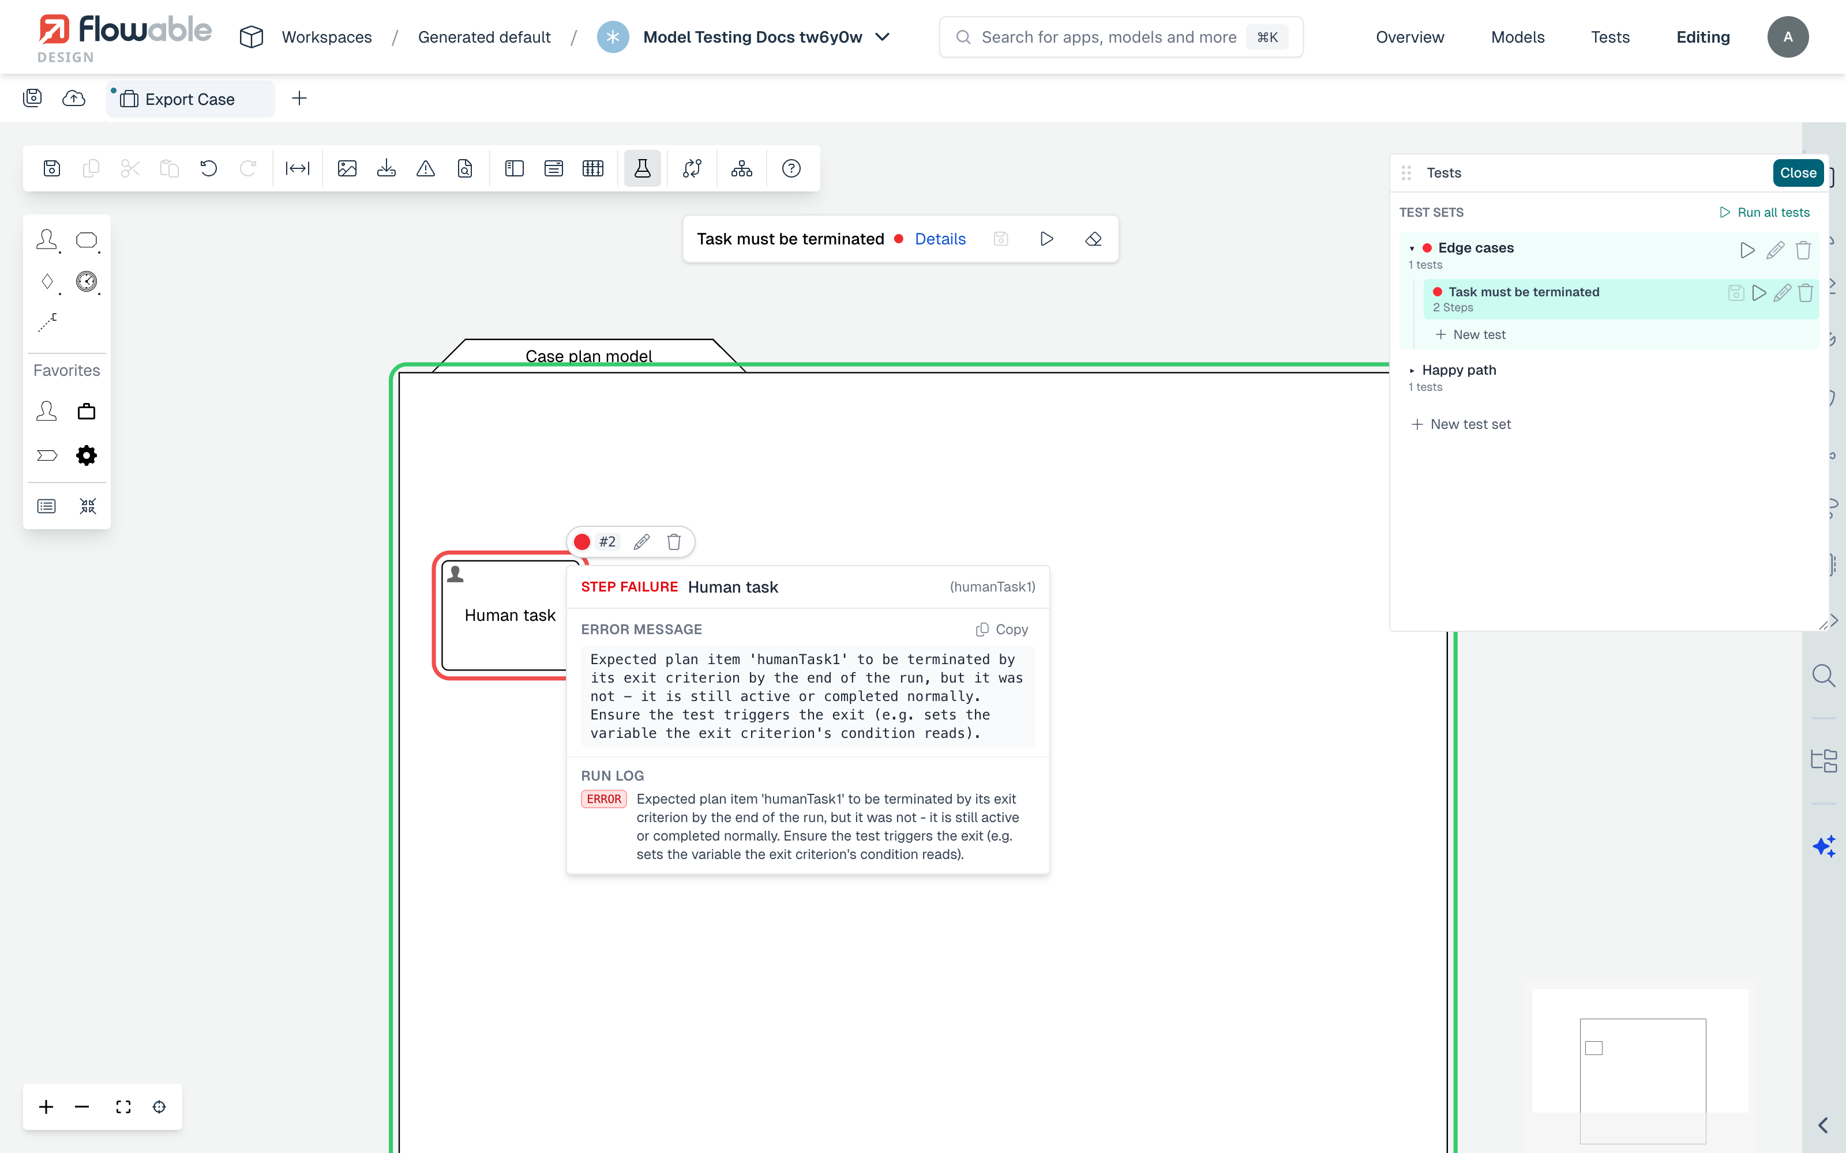Delete the Edge cases test set
This screenshot has height=1153, width=1846.
point(1803,250)
